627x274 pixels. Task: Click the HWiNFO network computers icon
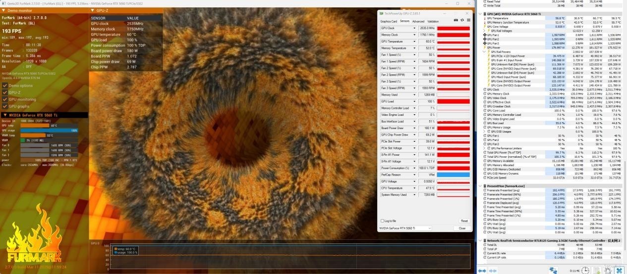point(553,271)
